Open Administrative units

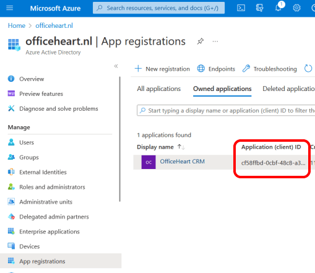[x=46, y=202]
